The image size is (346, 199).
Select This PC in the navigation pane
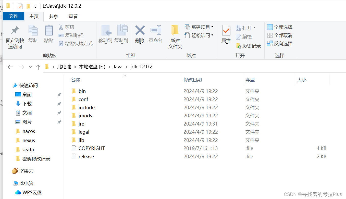pos(23,183)
